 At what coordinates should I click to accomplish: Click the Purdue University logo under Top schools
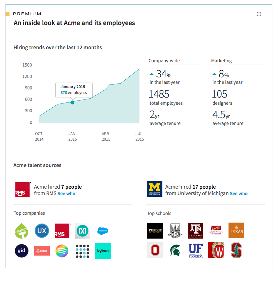pyautogui.click(x=155, y=231)
